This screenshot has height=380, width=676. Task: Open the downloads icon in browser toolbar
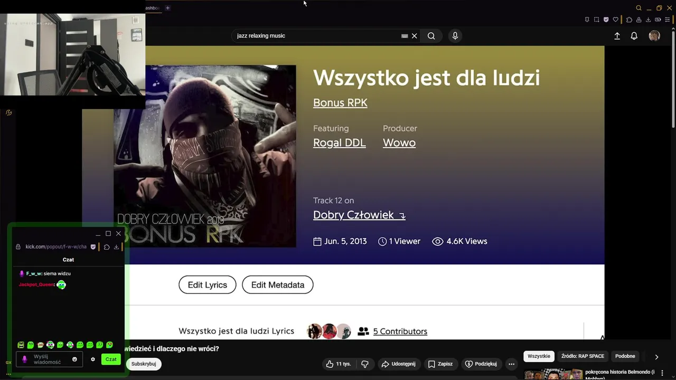coord(648,20)
